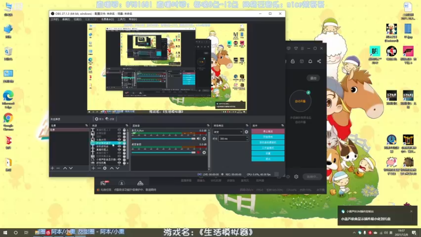
Task: Move the selected source down
Action: (117, 168)
